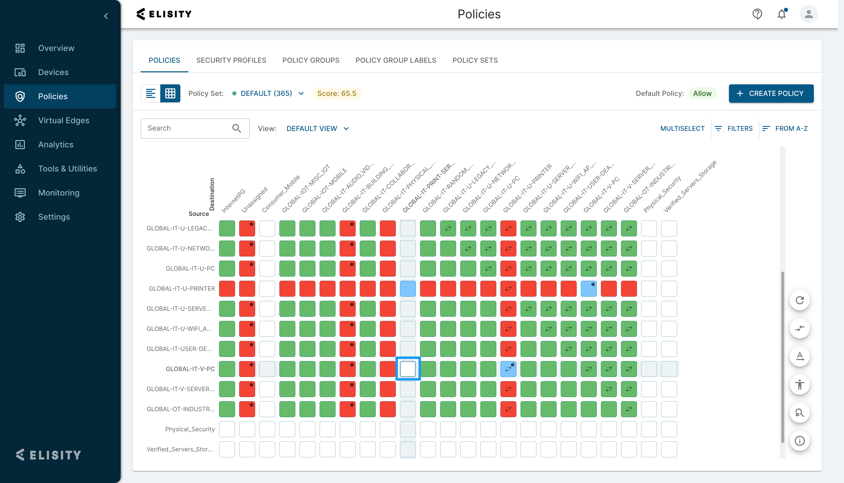
Task: Open the help question mark icon
Action: coord(757,14)
